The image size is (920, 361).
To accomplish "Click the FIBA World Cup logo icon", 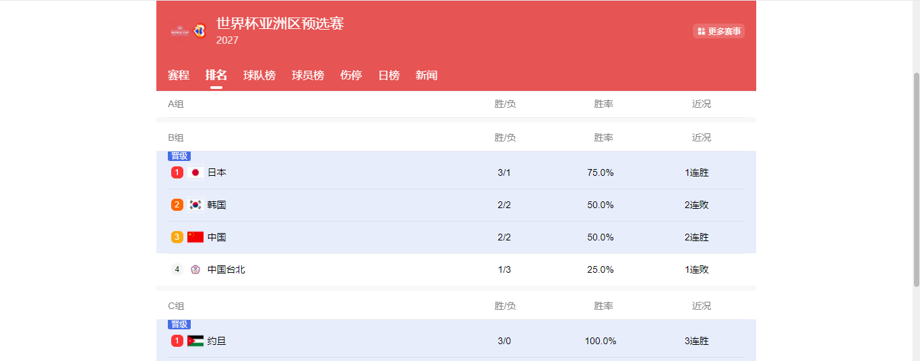I will (188, 31).
